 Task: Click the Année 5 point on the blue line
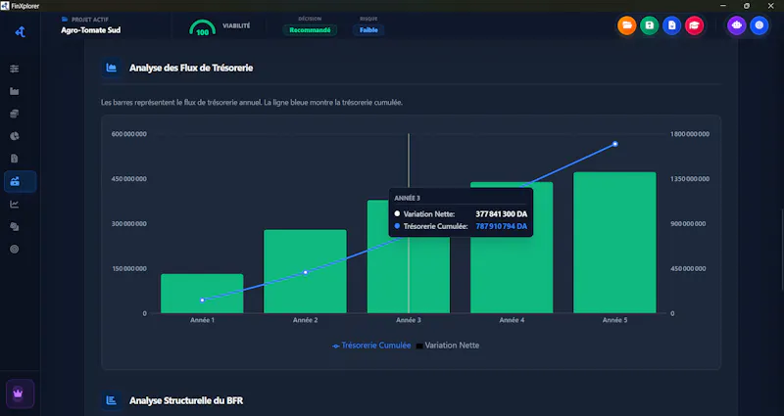[x=615, y=144]
